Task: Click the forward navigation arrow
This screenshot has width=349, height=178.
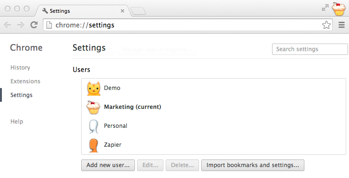Action: [20, 25]
